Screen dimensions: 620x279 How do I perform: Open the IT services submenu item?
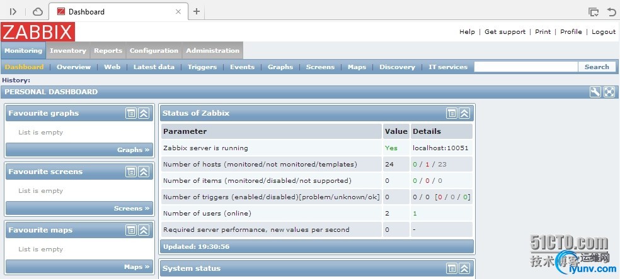click(448, 67)
